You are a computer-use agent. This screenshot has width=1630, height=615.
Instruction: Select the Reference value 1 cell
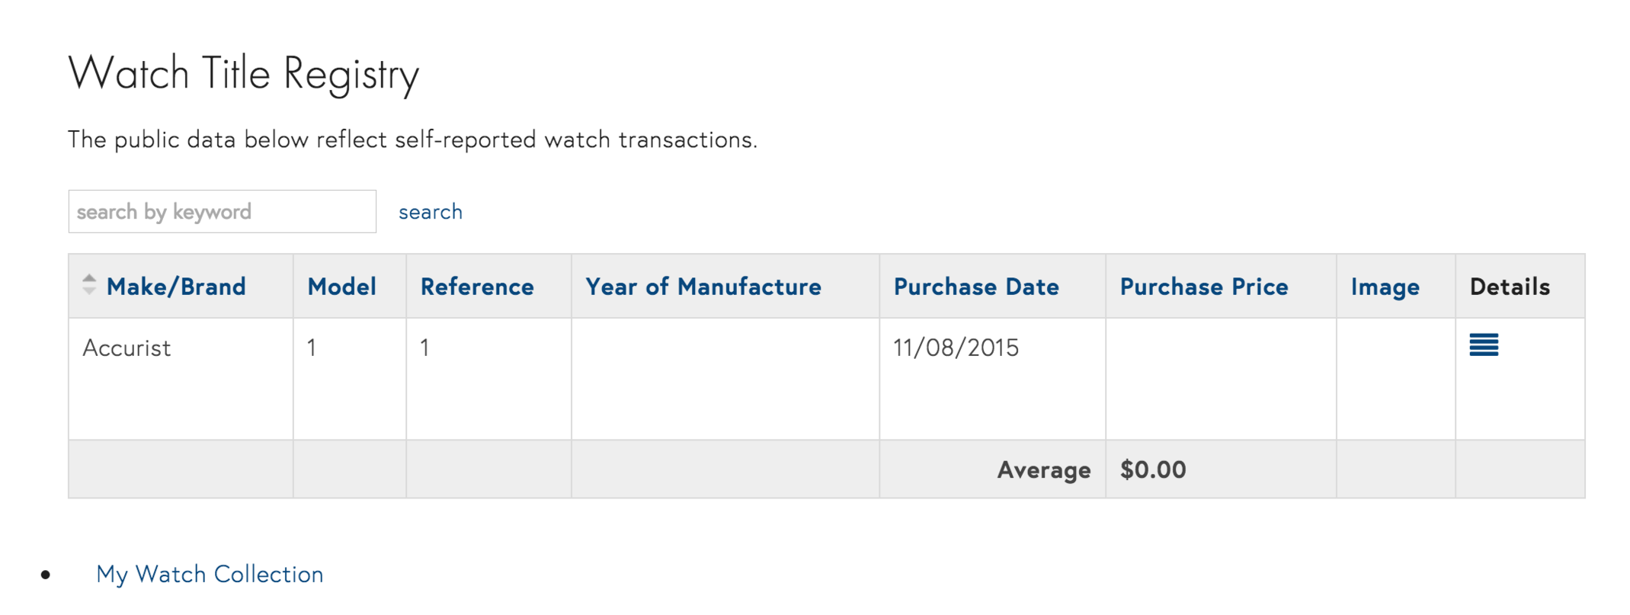(488, 379)
